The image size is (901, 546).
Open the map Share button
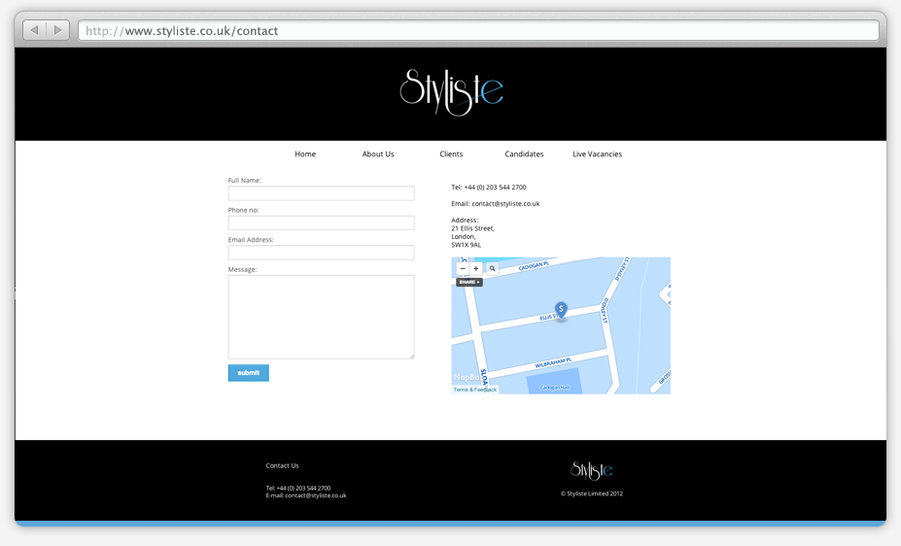pos(469,282)
